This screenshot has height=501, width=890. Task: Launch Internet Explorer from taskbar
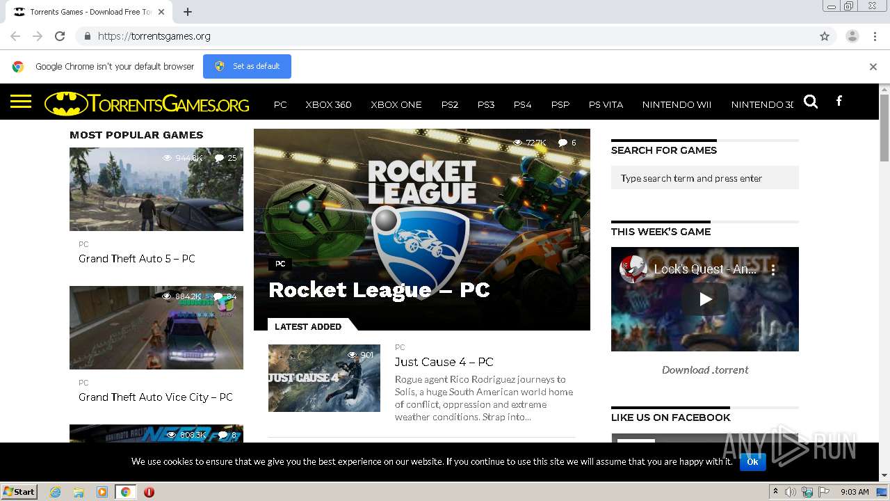[55, 492]
